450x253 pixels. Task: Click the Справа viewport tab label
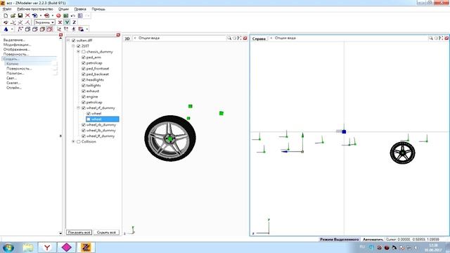[259, 39]
